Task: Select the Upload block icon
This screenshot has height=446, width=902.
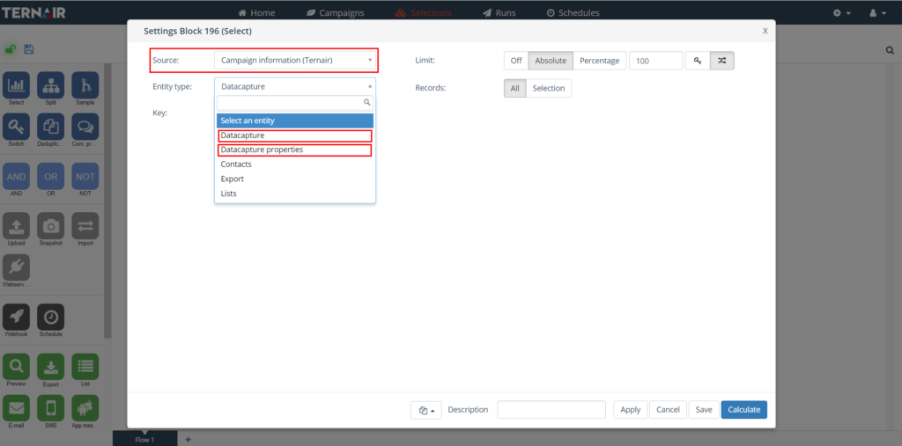Action: click(x=16, y=226)
